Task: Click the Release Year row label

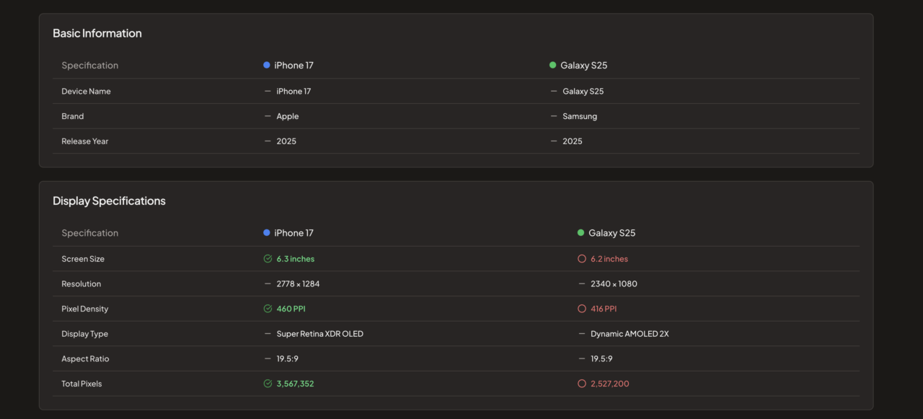Action: click(84, 141)
